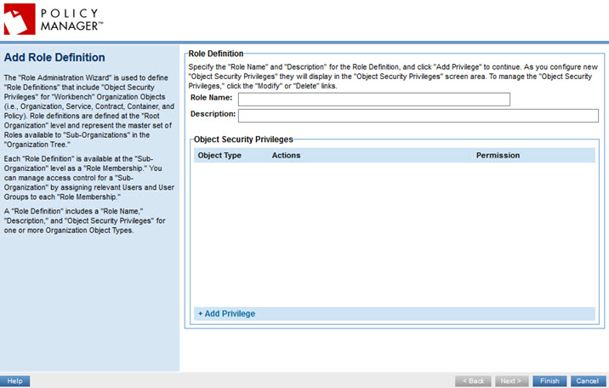This screenshot has height=388, width=609.
Task: Click the Object Security Privileges section legend
Action: coord(243,138)
